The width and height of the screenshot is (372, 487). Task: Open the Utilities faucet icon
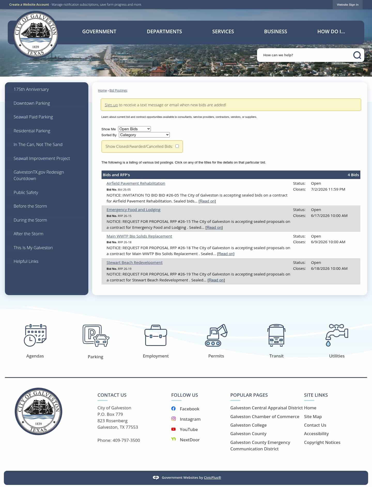point(337,335)
